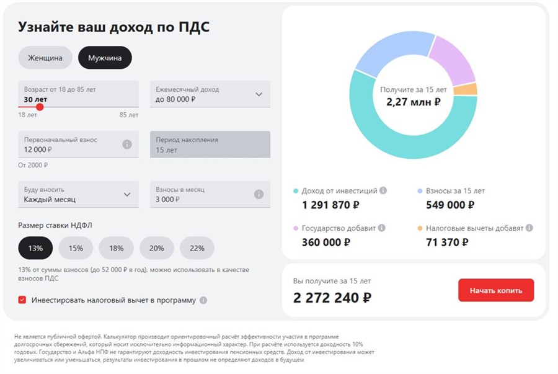Select the Мужчина gender option
Viewport: 558px width, 374px height.
coord(105,58)
